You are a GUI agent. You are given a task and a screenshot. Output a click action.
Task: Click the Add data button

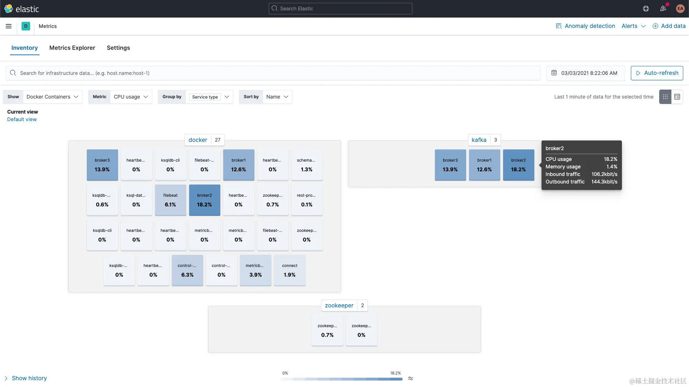669,26
